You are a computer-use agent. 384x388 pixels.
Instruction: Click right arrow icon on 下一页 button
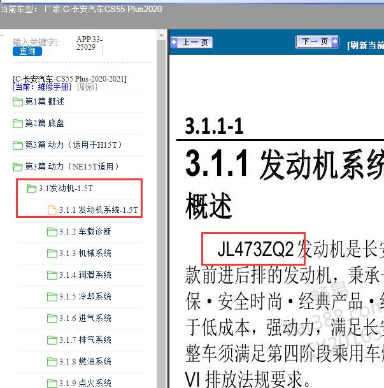tap(335, 41)
